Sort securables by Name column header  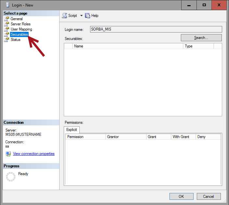(x=128, y=46)
